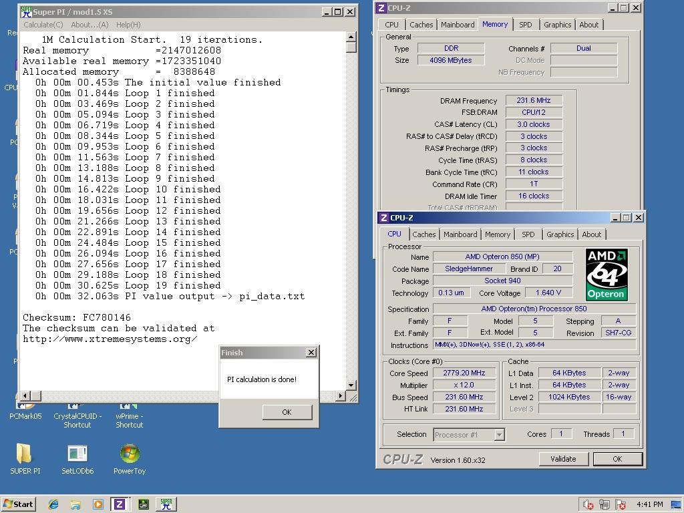The width and height of the screenshot is (684, 513).
Task: Click Super PI horizontal scrollbar right arrow
Action: pos(341,396)
